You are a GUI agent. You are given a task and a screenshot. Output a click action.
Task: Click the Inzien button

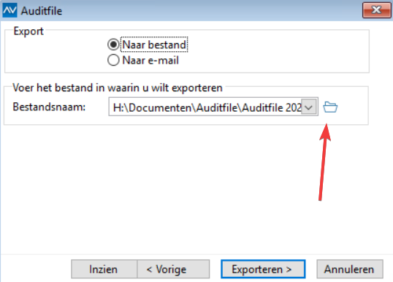click(x=104, y=270)
